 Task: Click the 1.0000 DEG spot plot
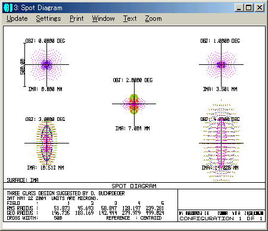(221, 65)
